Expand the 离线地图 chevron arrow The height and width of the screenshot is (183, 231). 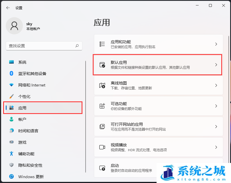coord(216,85)
